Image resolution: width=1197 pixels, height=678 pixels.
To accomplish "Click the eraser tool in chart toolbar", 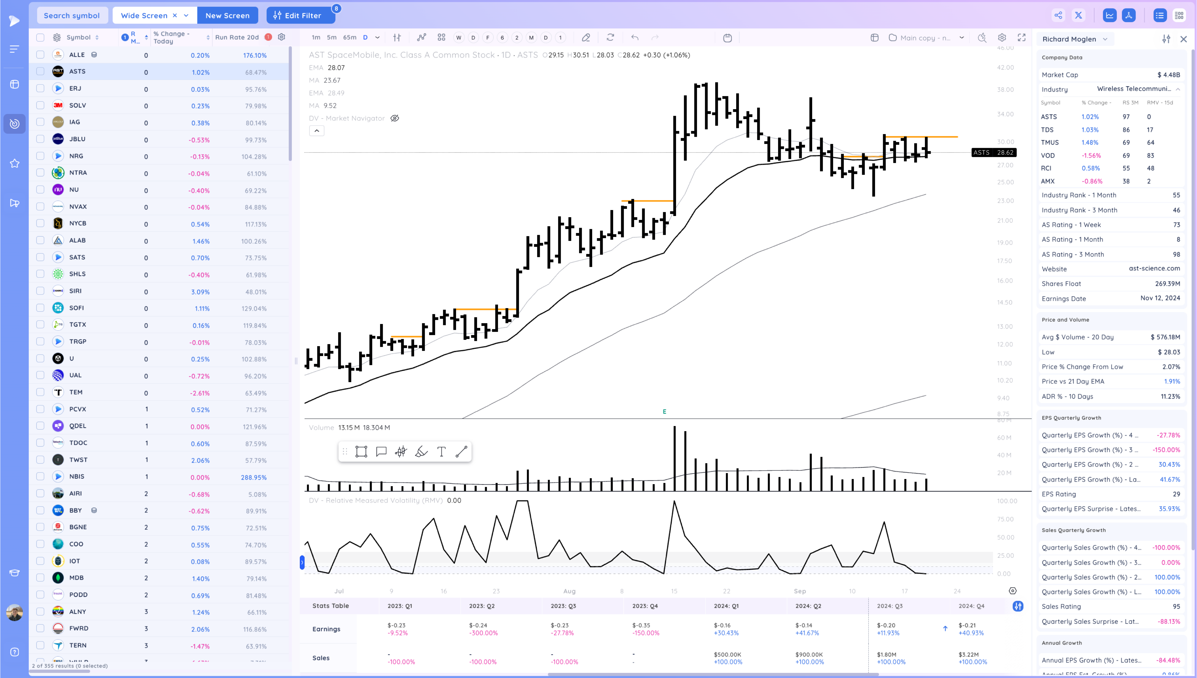I will point(586,38).
